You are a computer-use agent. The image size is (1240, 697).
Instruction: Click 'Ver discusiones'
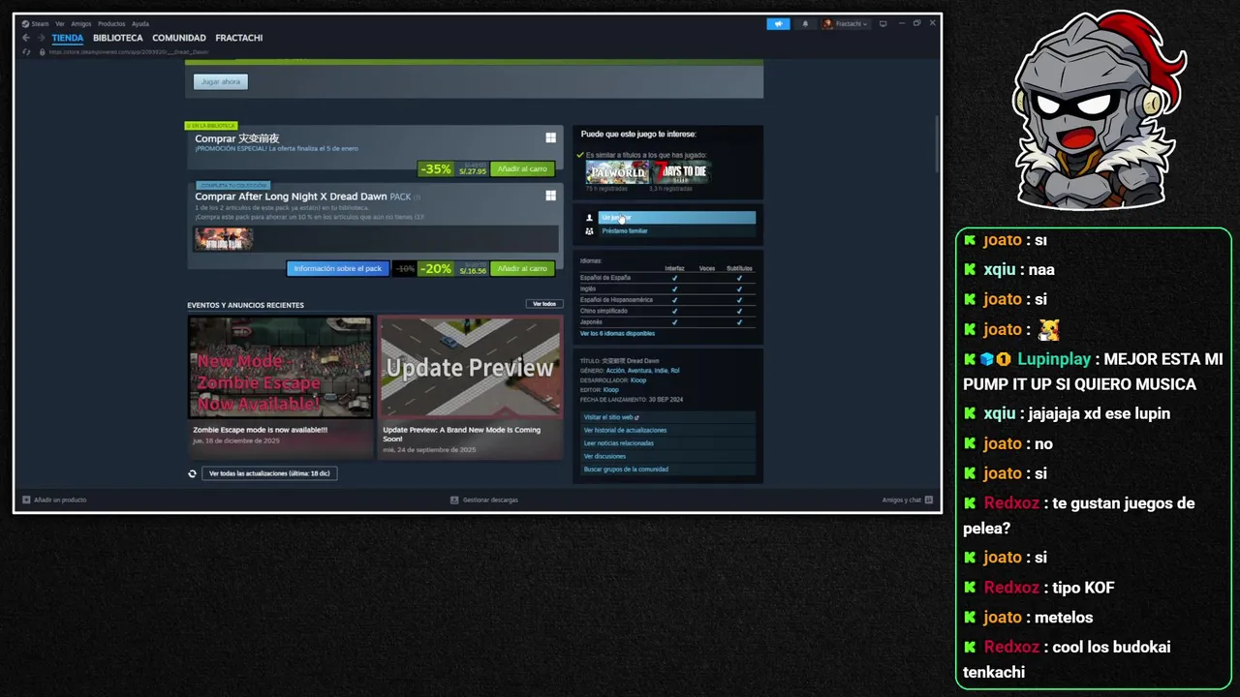click(x=667, y=456)
